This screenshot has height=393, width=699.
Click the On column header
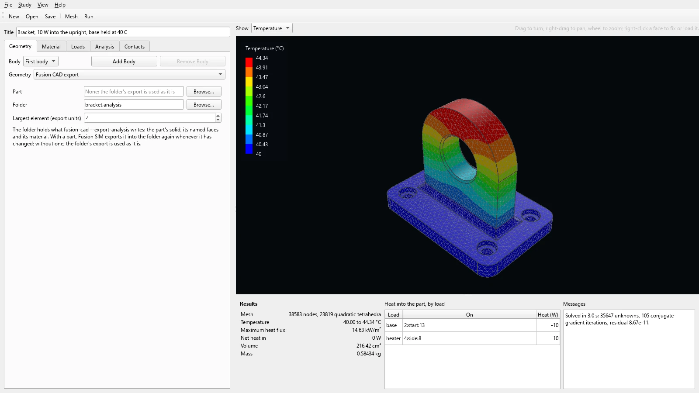(469, 315)
